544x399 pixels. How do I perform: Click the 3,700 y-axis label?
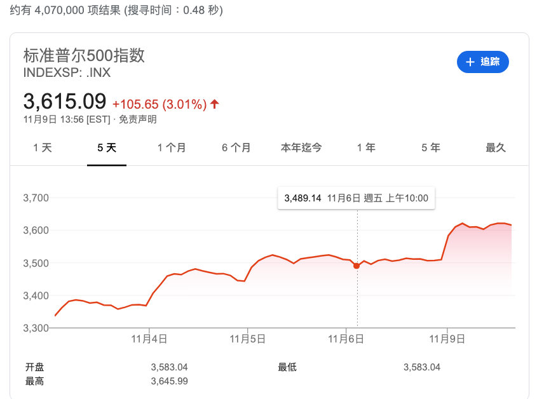click(x=36, y=198)
